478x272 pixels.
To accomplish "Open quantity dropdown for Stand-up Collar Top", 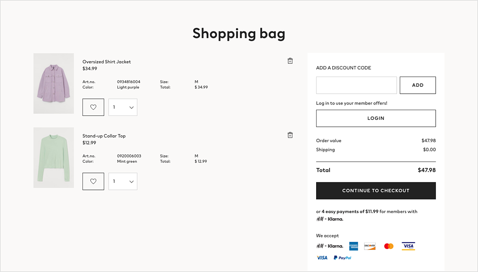I will (x=123, y=181).
